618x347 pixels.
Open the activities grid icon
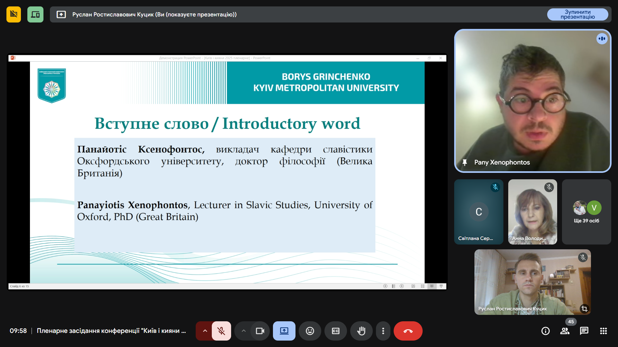604,331
